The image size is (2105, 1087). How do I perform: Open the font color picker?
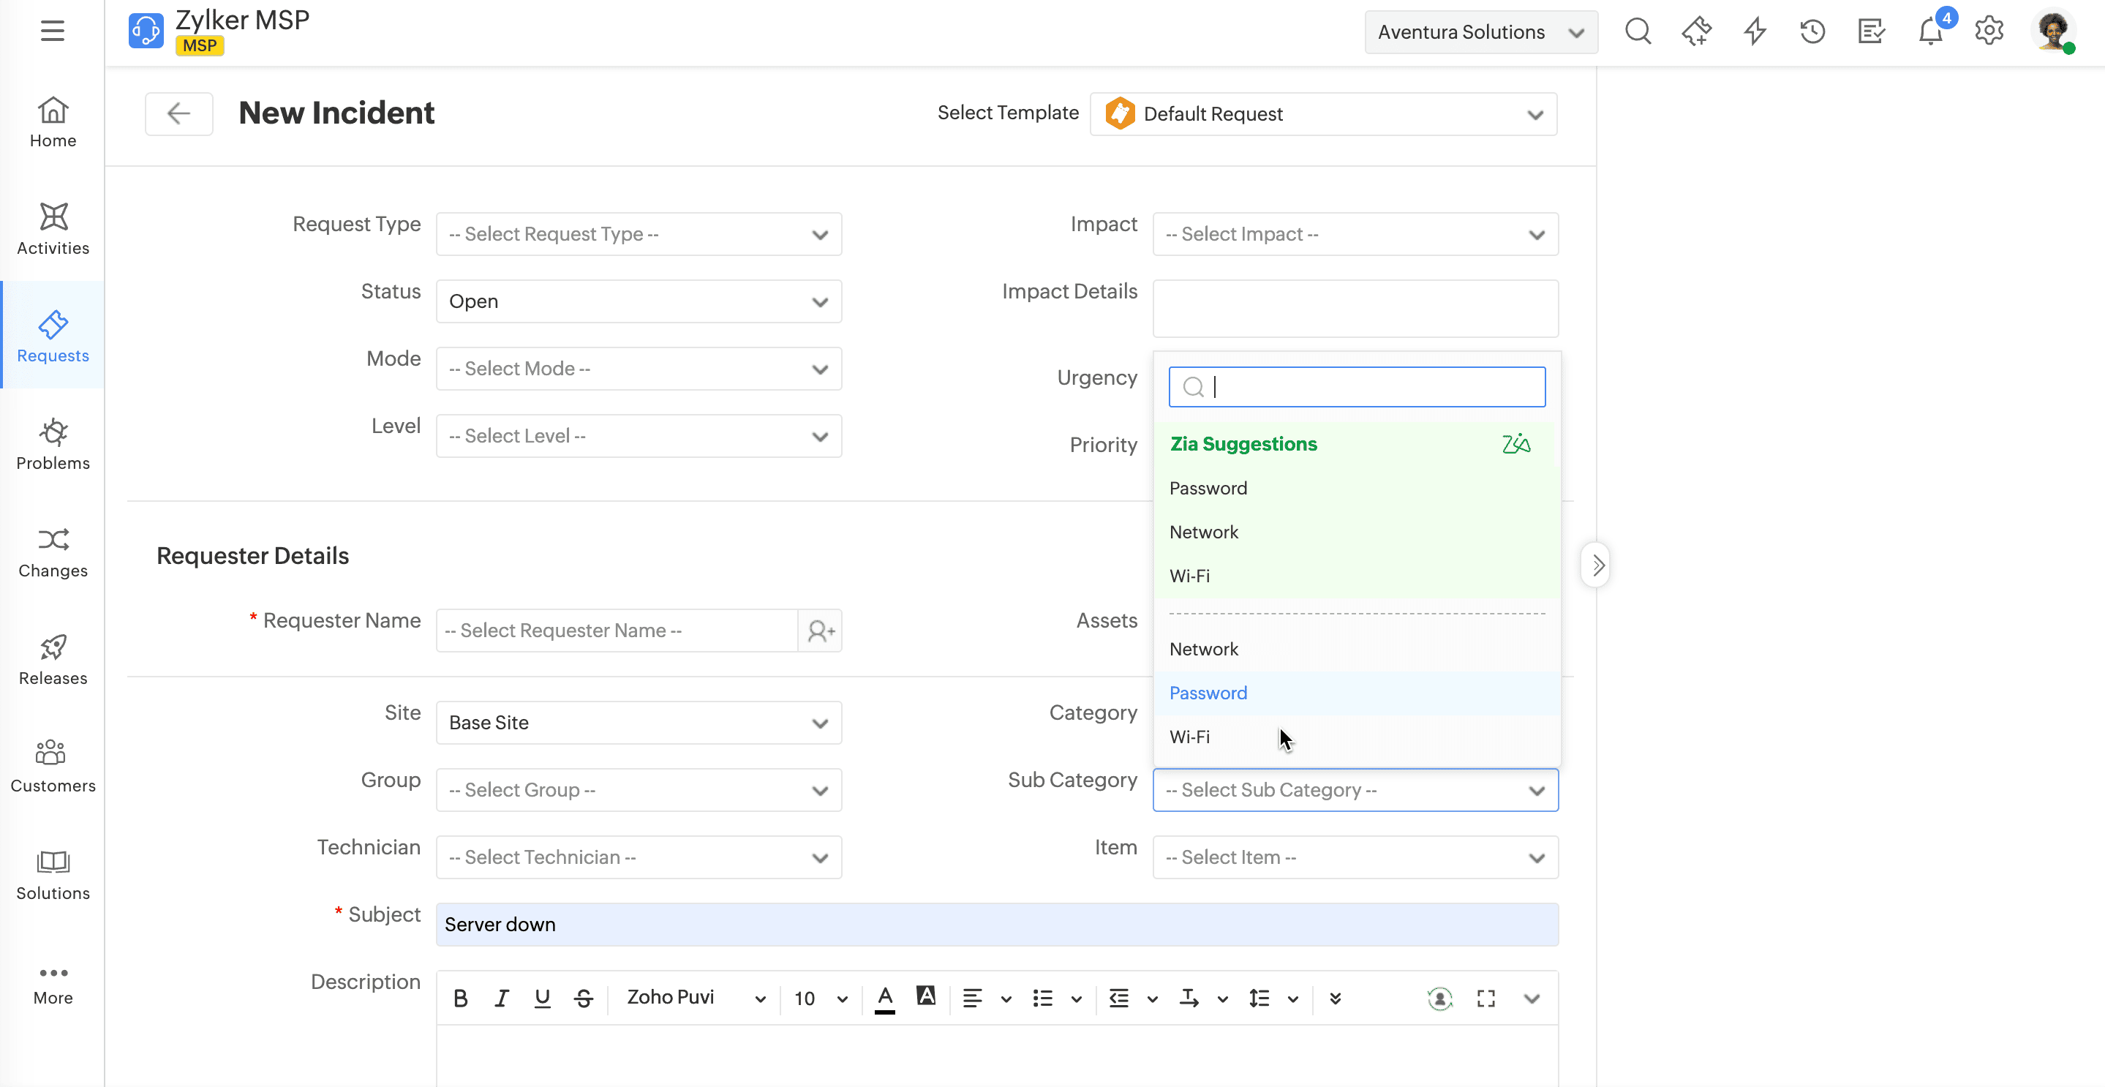884,998
